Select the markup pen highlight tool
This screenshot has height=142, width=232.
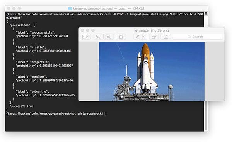(x=138, y=37)
